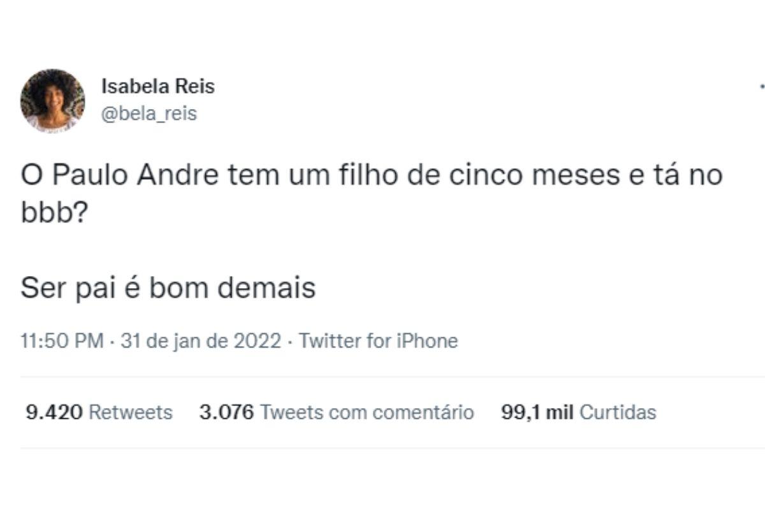The width and height of the screenshot is (765, 510).
Task: Open the tweet's more options dots
Action: [762, 86]
